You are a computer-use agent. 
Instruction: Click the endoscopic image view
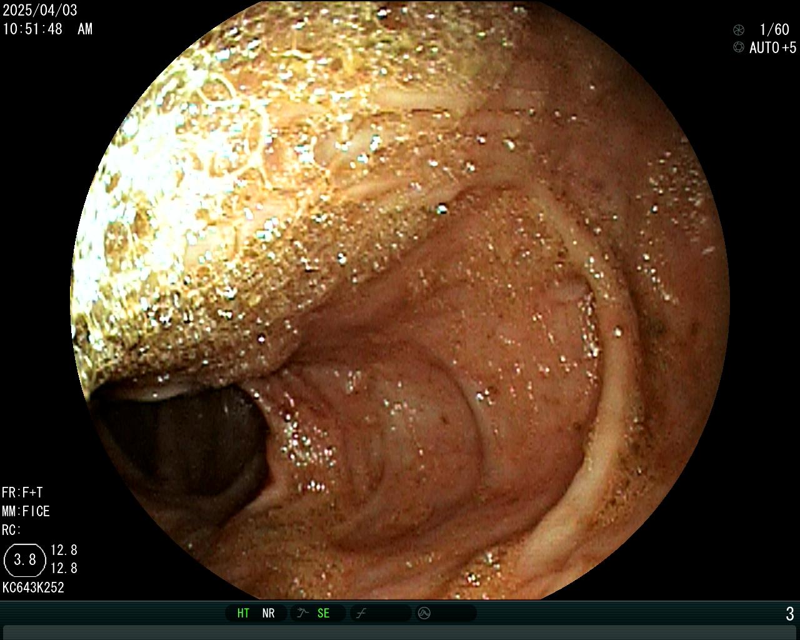pos(400,300)
